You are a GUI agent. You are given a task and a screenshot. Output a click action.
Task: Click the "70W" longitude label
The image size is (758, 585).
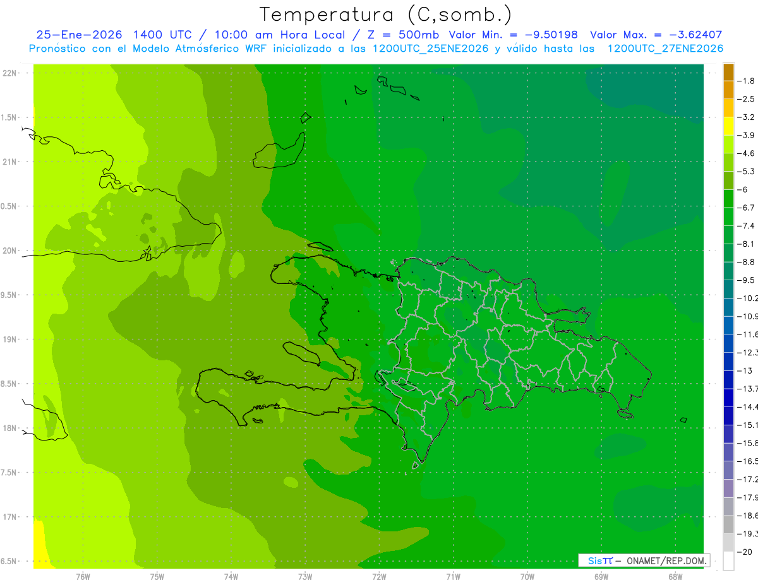[x=527, y=576]
